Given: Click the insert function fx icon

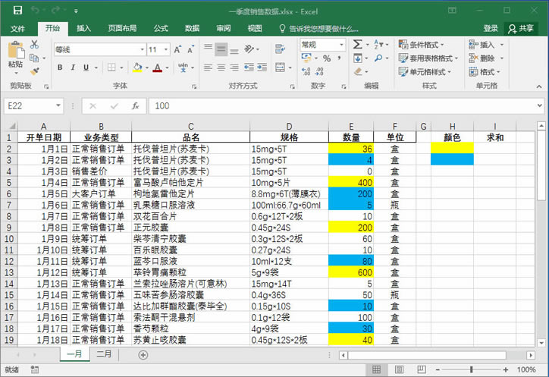Looking at the screenshot, I should [x=135, y=106].
